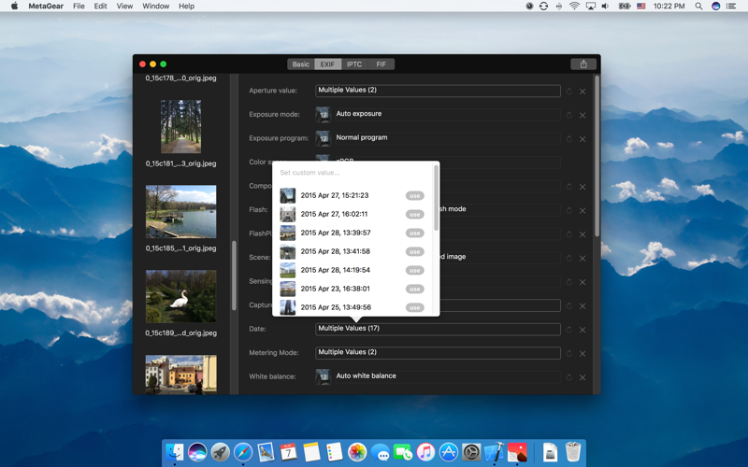Use date 2015 Apr 23, 16:38:01
The image size is (748, 467).
(x=414, y=289)
